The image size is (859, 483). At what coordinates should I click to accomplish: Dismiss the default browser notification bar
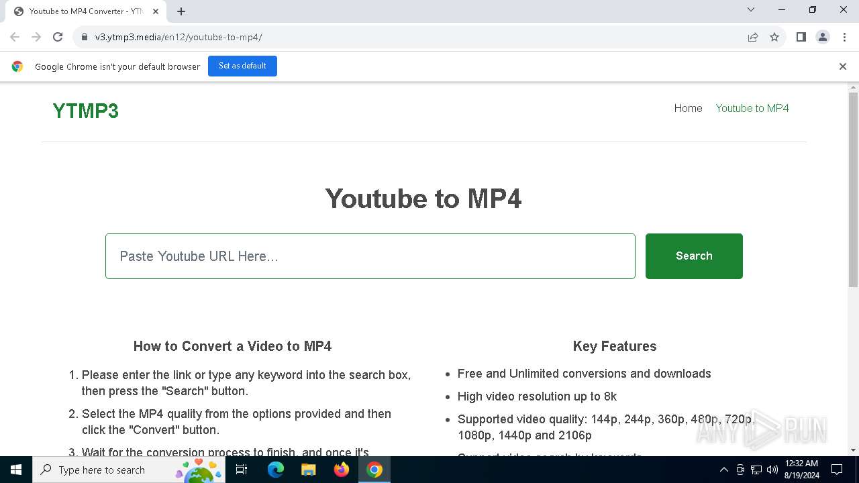click(x=843, y=66)
